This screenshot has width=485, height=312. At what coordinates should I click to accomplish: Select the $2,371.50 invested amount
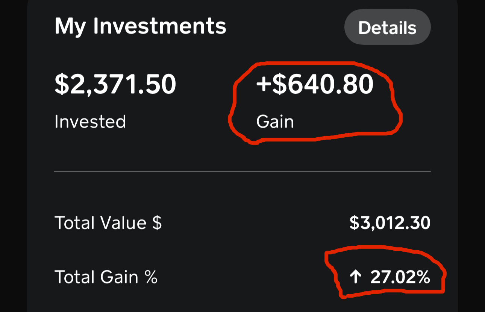(115, 84)
